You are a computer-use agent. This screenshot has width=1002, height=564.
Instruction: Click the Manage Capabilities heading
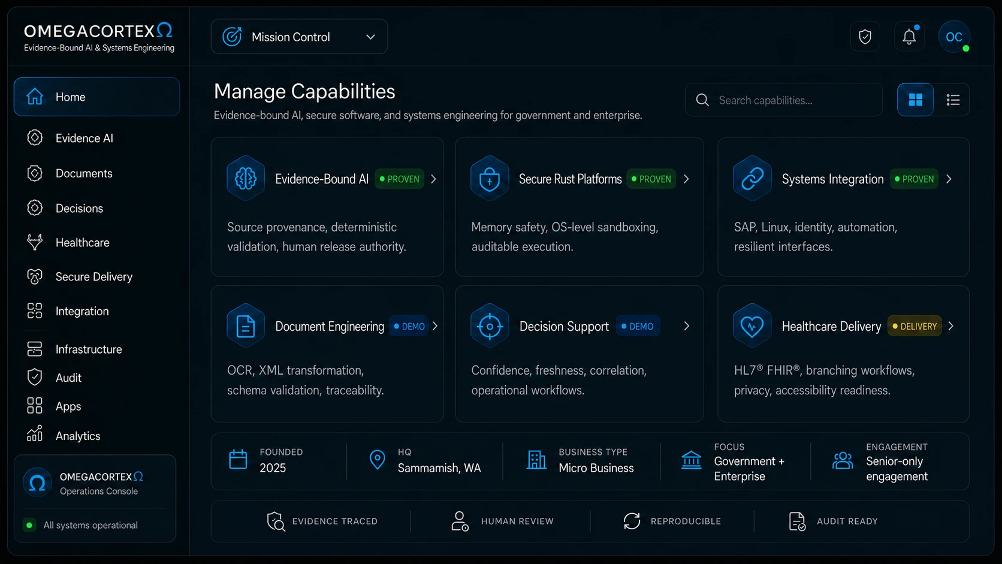pos(304,91)
